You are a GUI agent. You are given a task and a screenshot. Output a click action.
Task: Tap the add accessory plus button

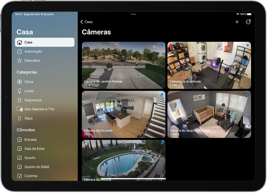(237, 22)
